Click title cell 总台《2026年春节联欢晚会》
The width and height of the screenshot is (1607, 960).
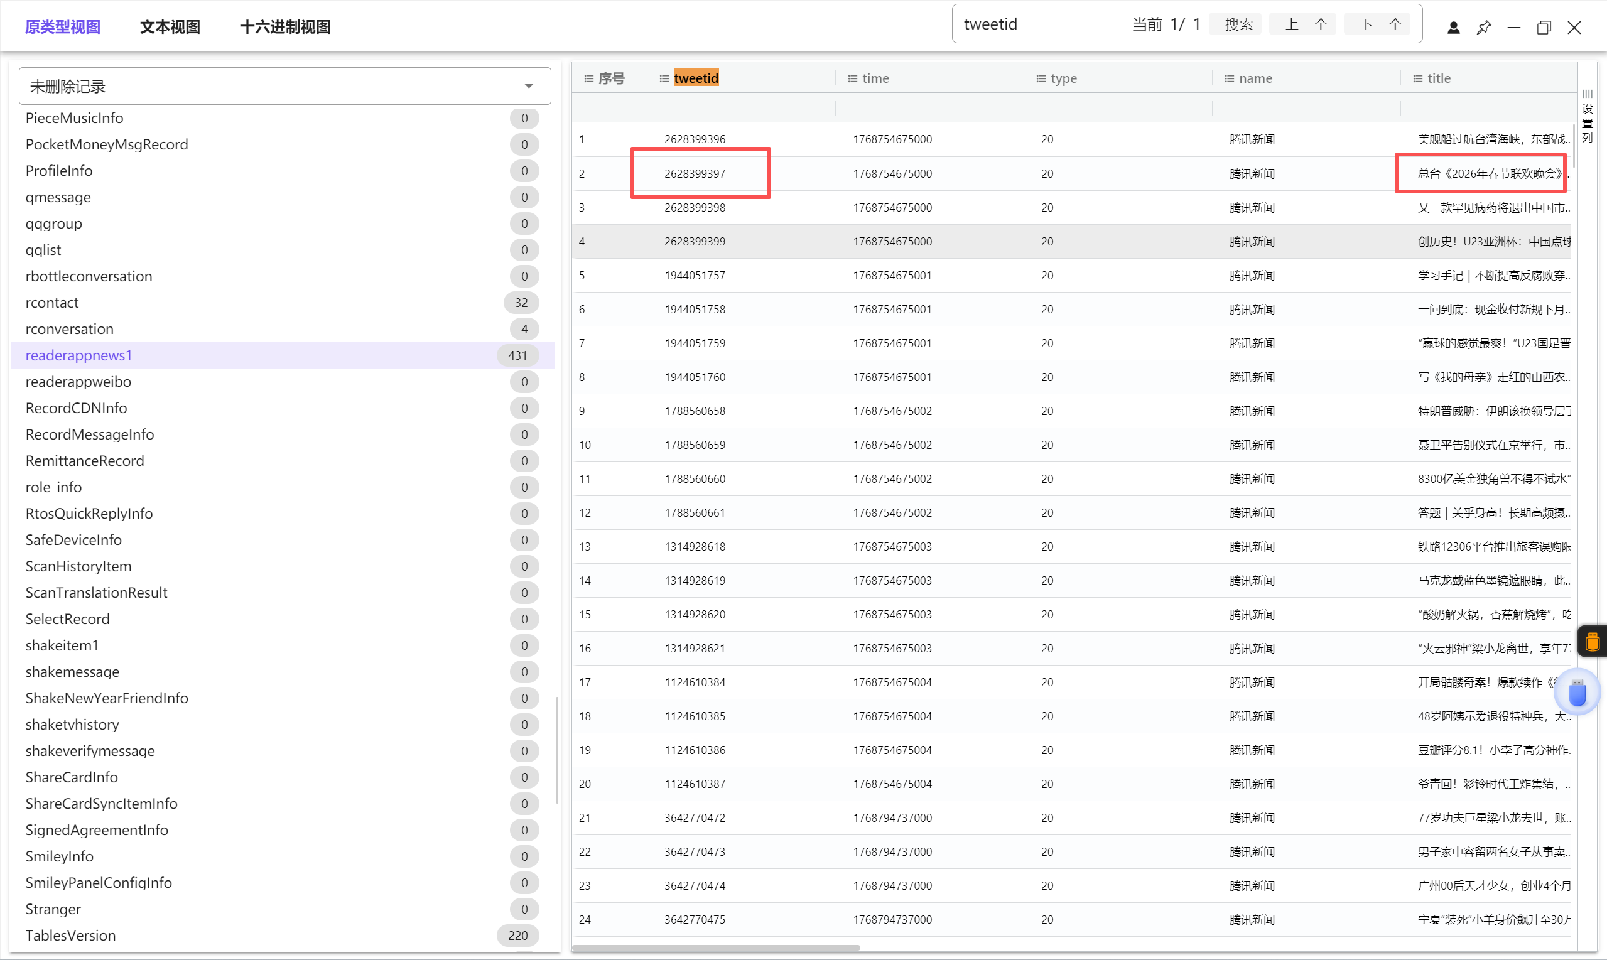[x=1490, y=173]
